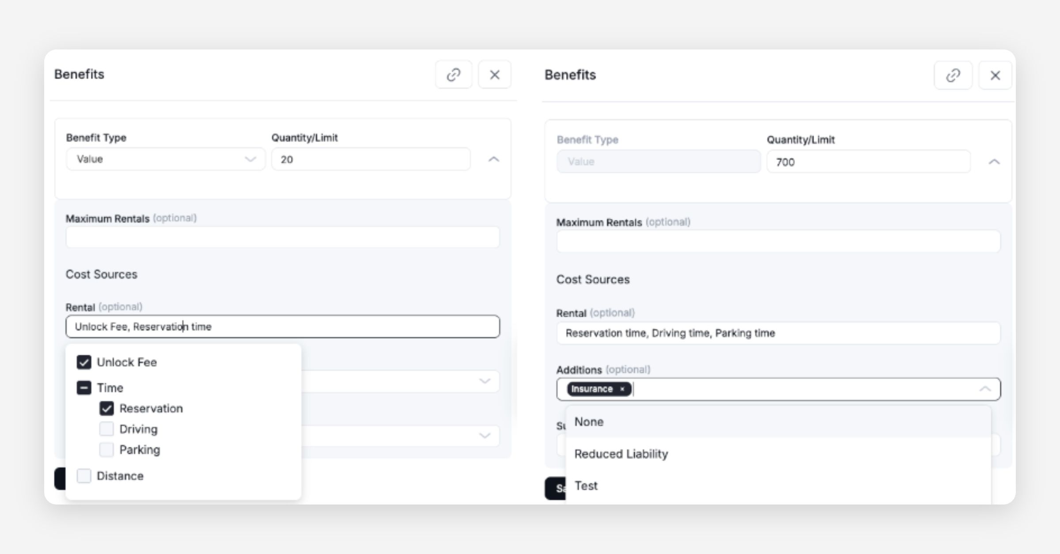Collapse the Additions dropdown arrow
This screenshot has height=554, width=1060.
click(985, 389)
